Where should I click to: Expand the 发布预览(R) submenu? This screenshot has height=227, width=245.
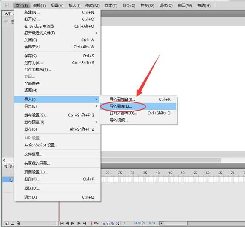point(57,122)
